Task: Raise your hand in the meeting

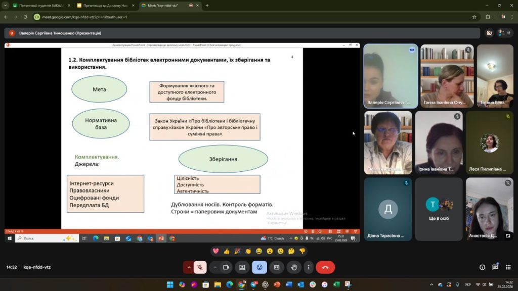Action: point(294,267)
